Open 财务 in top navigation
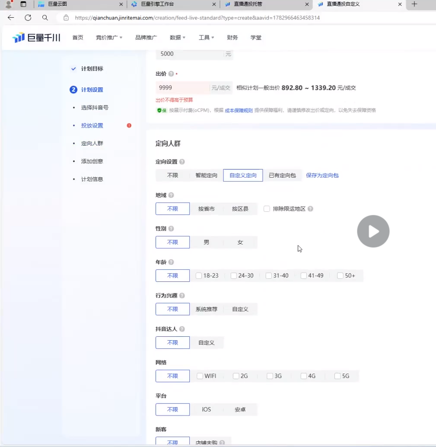Viewport: 436px width, 447px height. pos(232,38)
